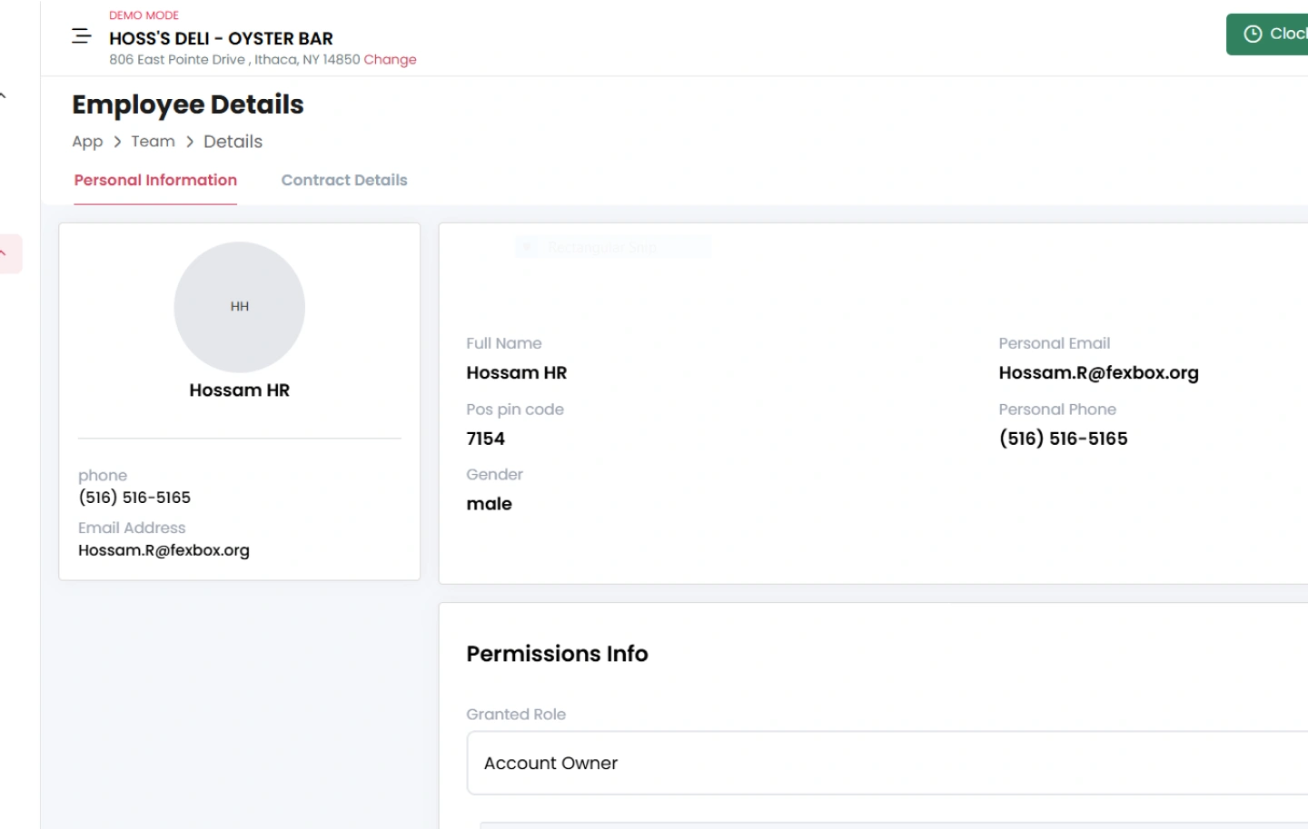Click the Change location link
The image size is (1308, 829).
coord(390,60)
